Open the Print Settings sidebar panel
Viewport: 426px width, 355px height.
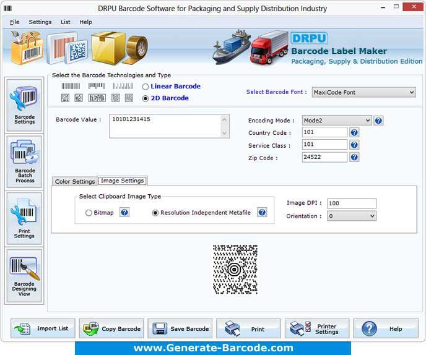pyautogui.click(x=24, y=218)
